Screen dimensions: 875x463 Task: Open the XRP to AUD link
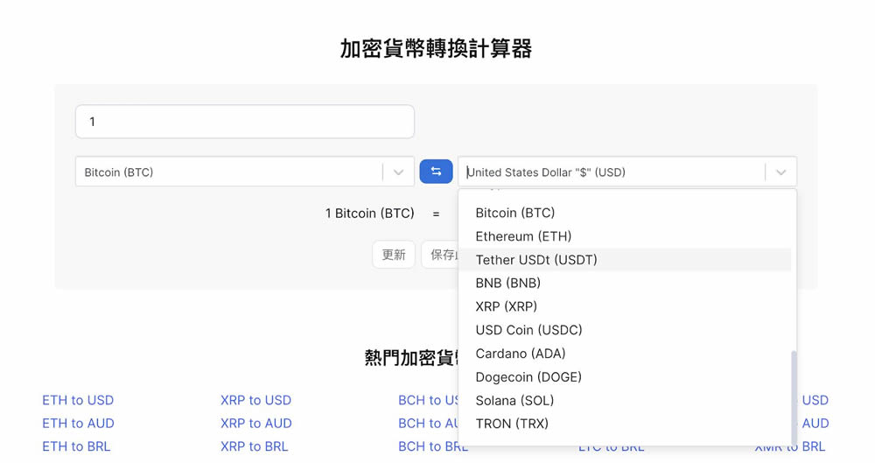point(255,424)
